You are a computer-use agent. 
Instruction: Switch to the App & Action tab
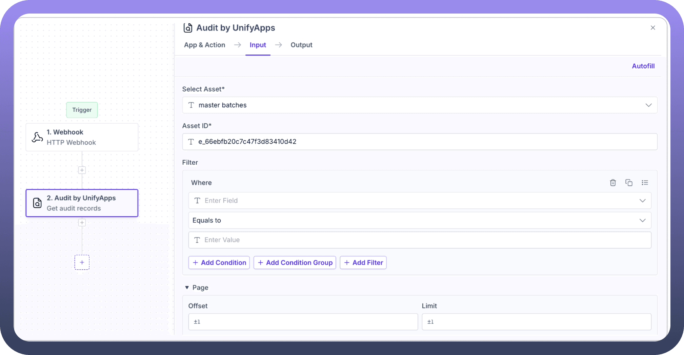[x=204, y=45]
